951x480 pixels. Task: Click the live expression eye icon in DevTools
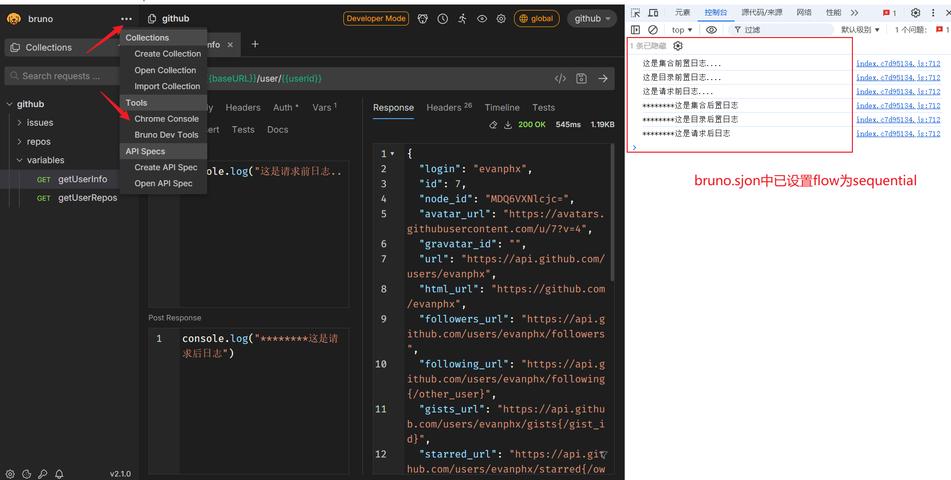[711, 30]
